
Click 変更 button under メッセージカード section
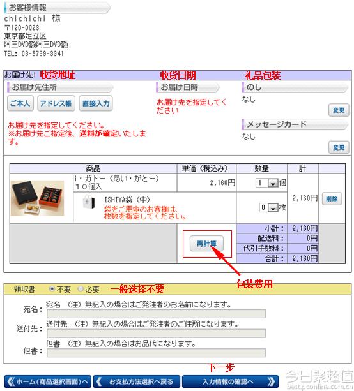(339, 147)
